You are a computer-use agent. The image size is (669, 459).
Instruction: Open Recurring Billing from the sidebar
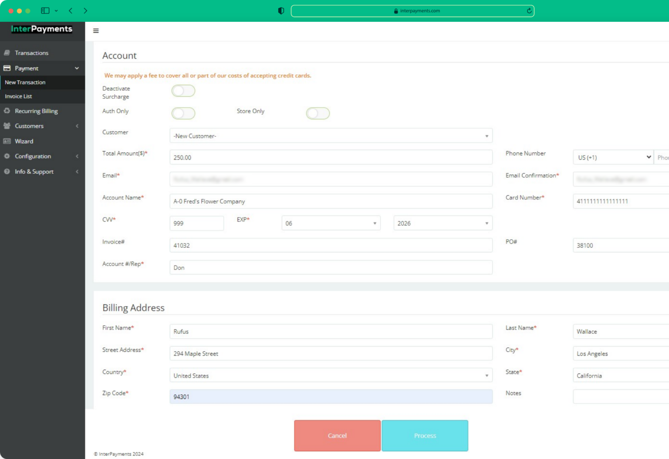click(36, 111)
